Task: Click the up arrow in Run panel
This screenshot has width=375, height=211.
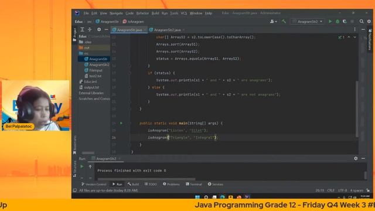Action: pyautogui.click(x=90, y=166)
